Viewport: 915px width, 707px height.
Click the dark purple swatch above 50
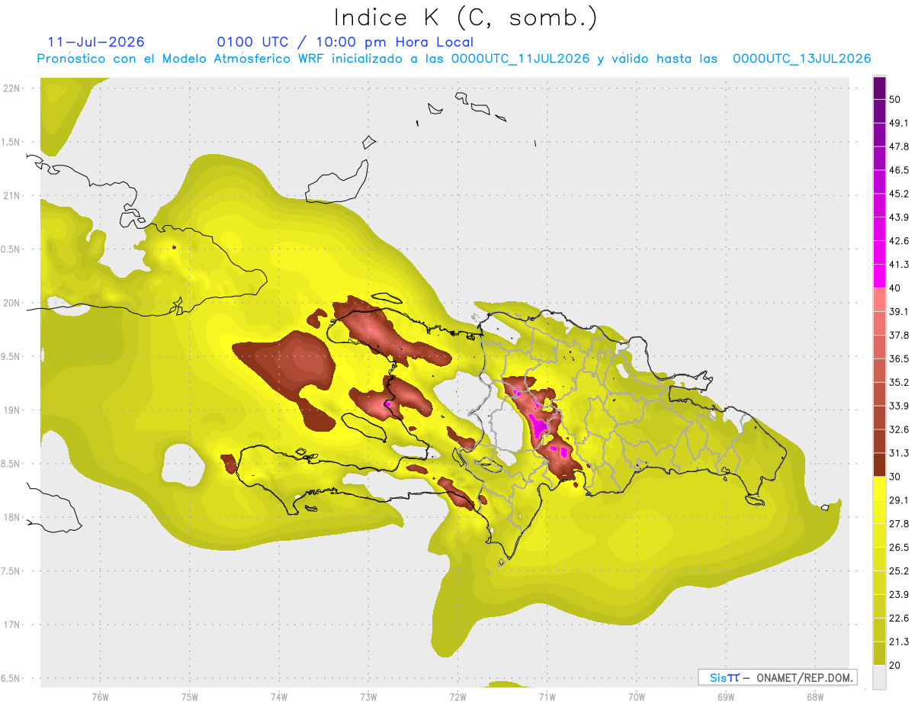pyautogui.click(x=879, y=88)
